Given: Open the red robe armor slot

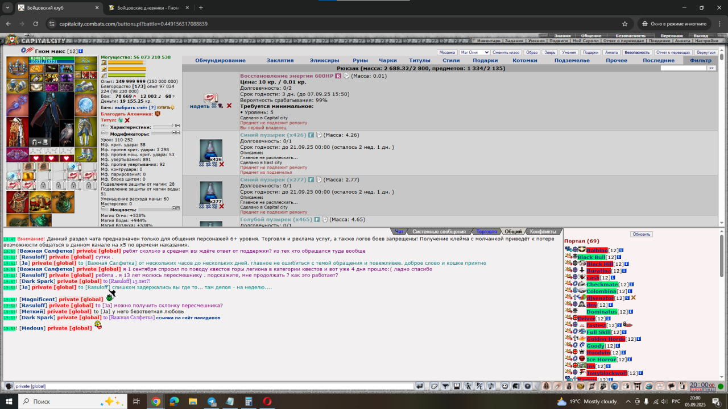Looking at the screenshot, I should [x=17, y=131].
